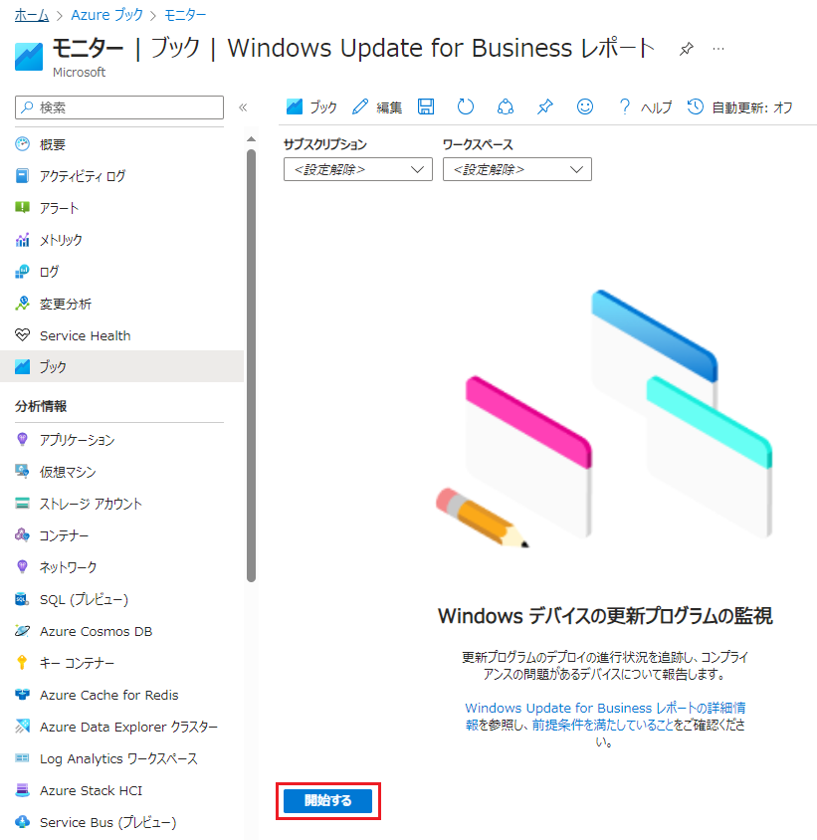Open the Windows Update for Business レポートの詳細情報 link
The image size is (817, 840).
[x=605, y=716]
